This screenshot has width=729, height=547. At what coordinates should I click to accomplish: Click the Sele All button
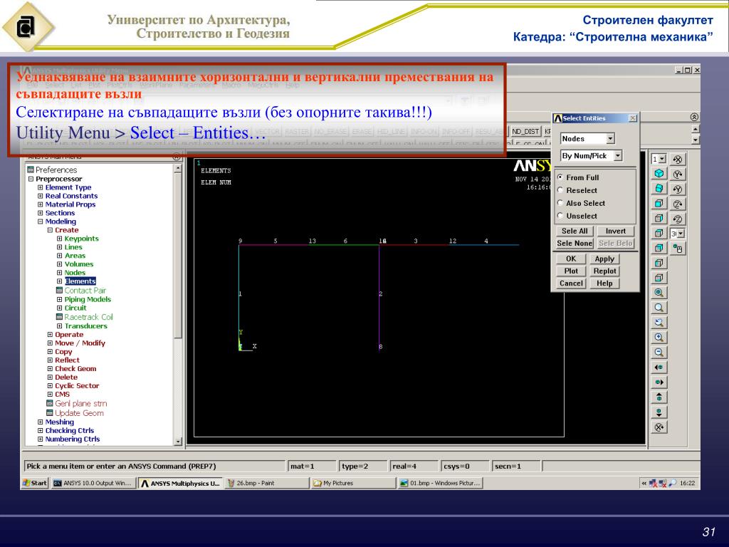click(575, 231)
